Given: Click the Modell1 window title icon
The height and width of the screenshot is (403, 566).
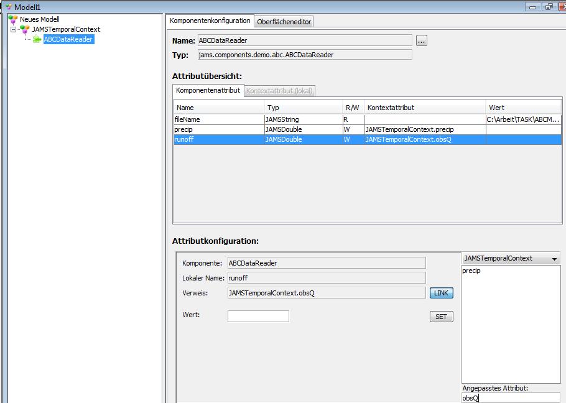Looking at the screenshot, I should (x=8, y=7).
